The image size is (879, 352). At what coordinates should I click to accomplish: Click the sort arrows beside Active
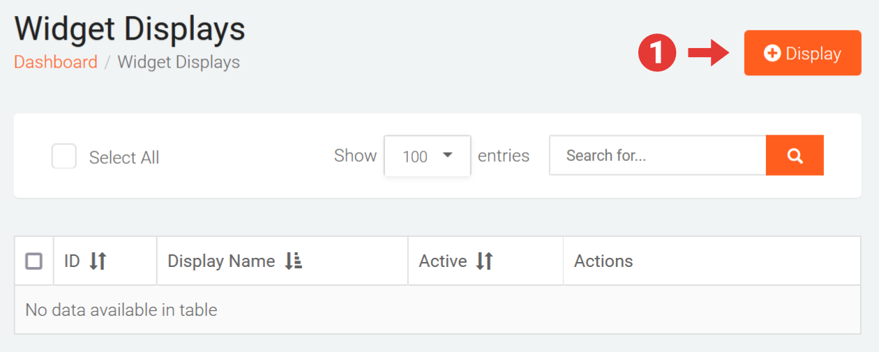(x=484, y=261)
